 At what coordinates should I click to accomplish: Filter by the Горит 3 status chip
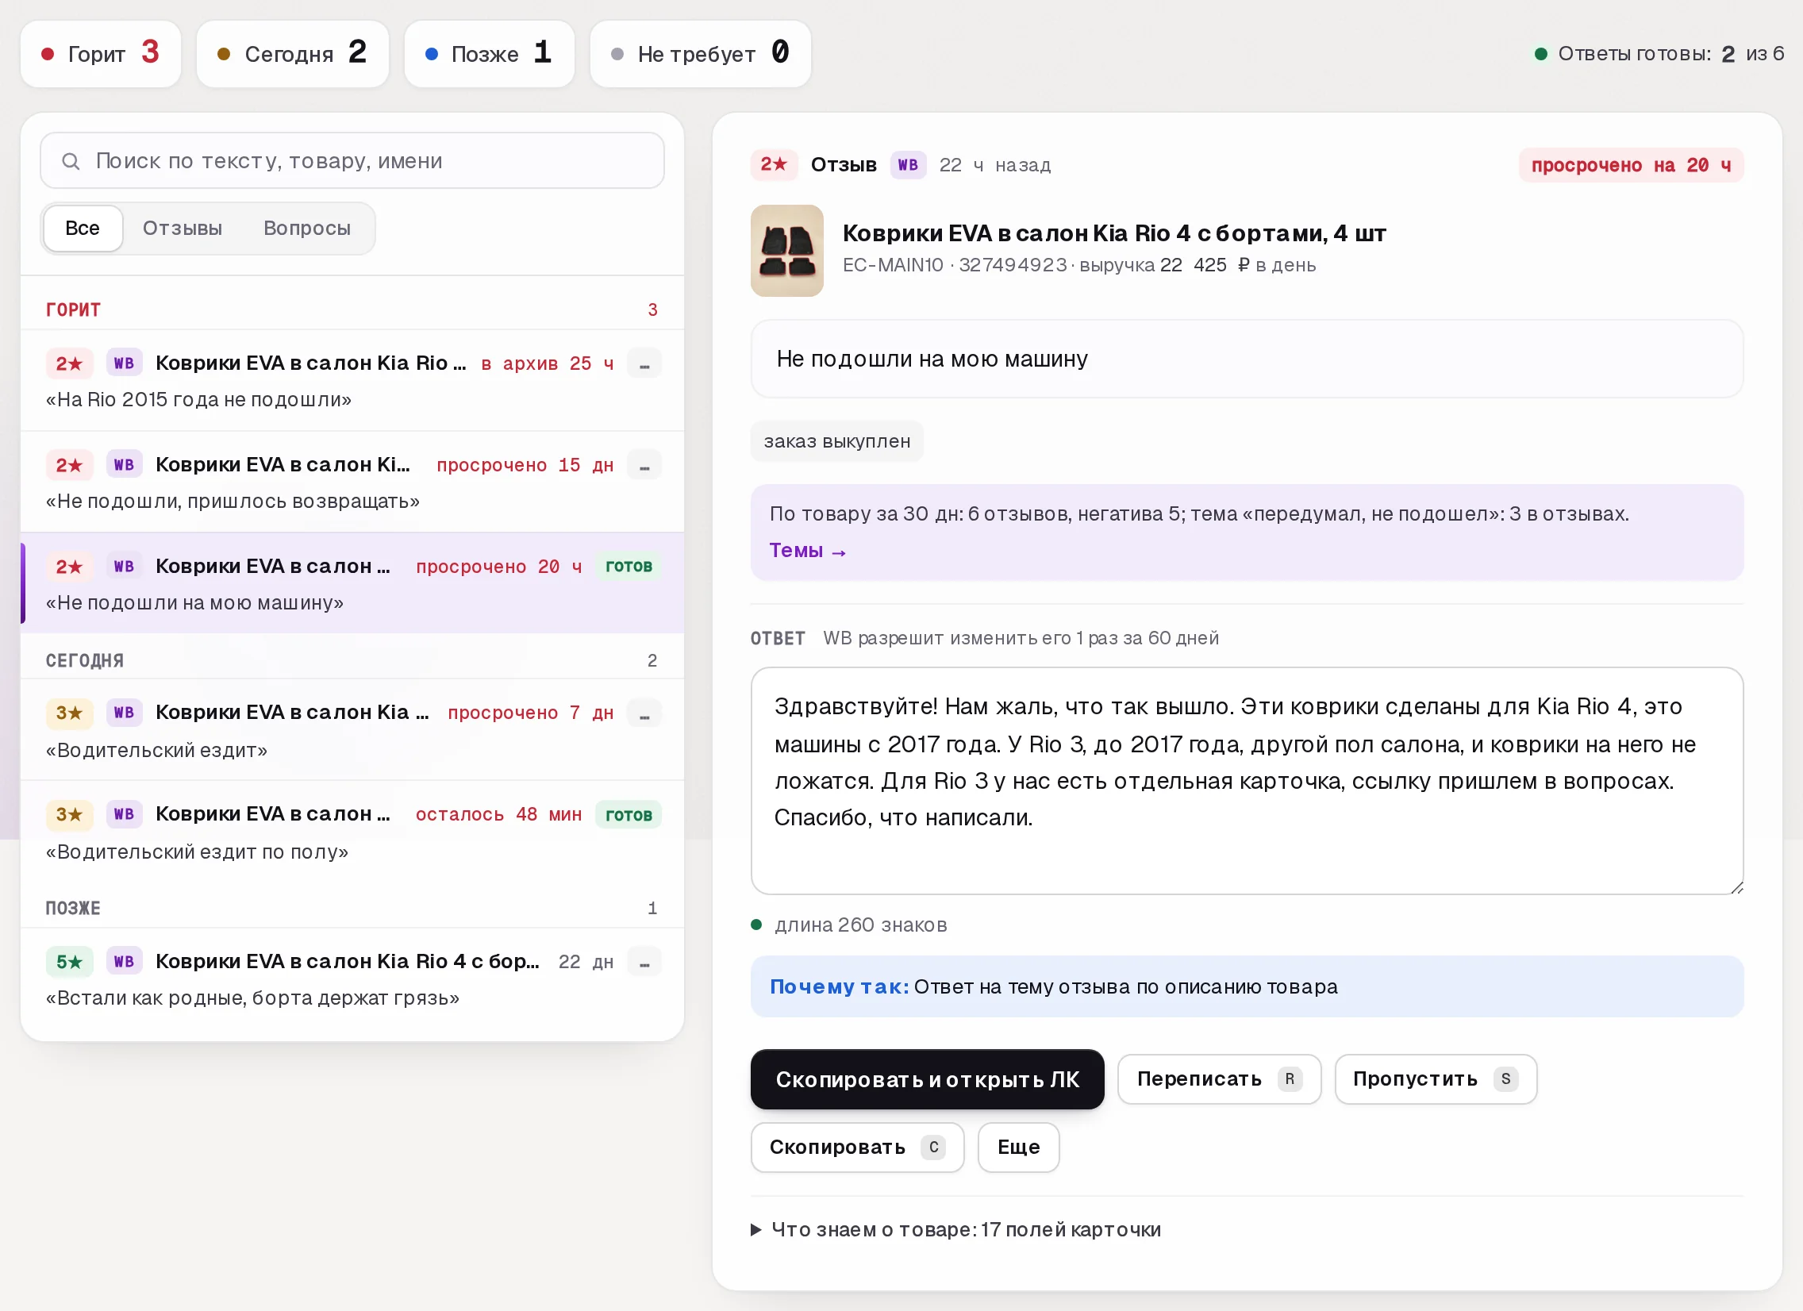(101, 54)
